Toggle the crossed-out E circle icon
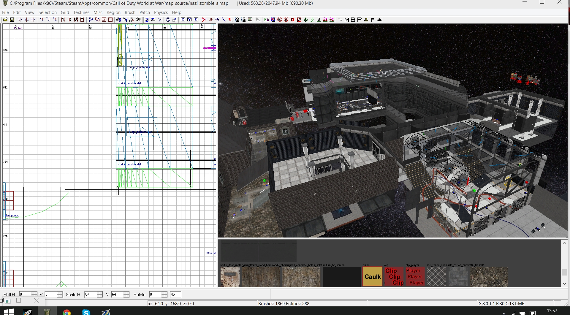Screen dimensions: 570x315 click(280, 20)
